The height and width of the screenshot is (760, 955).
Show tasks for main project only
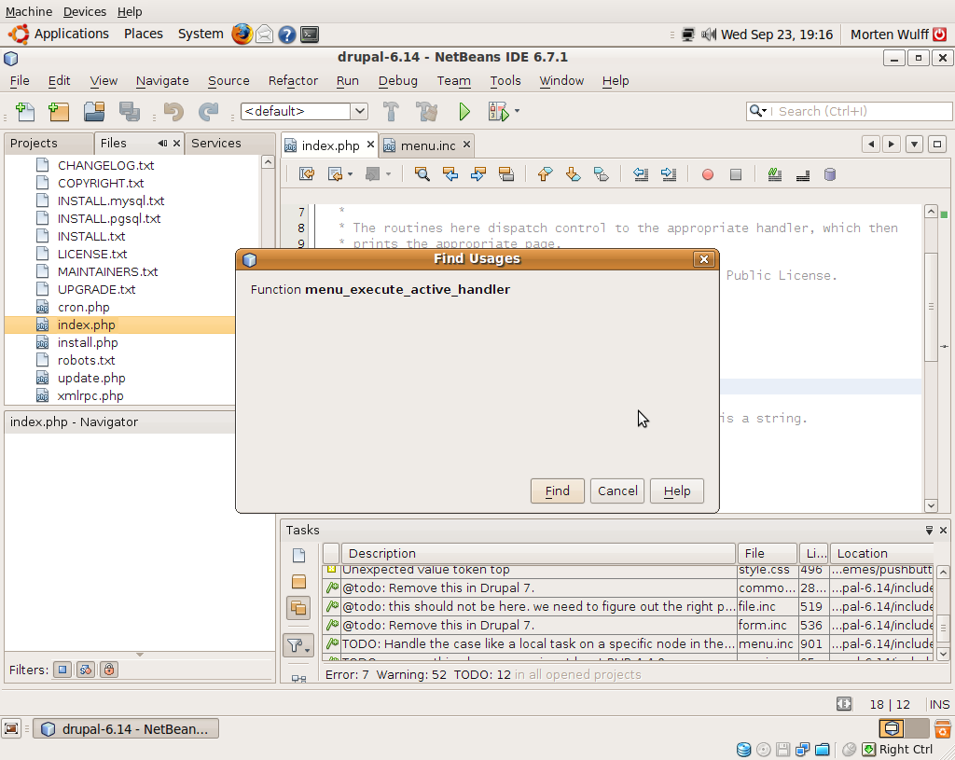298,582
